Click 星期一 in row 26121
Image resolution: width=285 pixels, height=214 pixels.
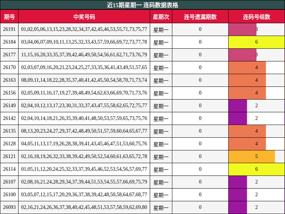(x=161, y=157)
